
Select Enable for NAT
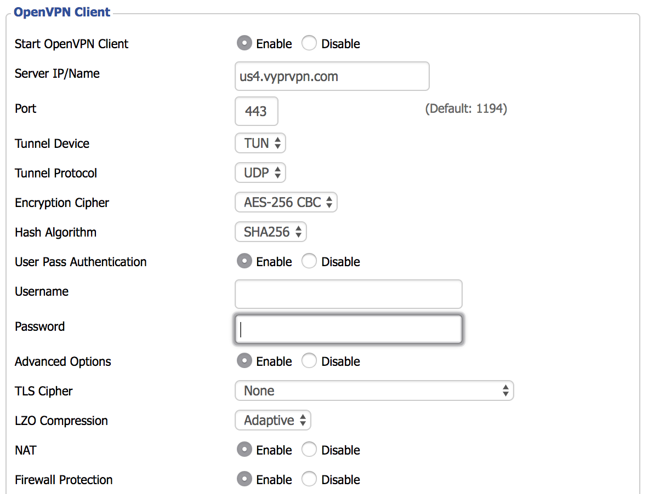pyautogui.click(x=245, y=450)
